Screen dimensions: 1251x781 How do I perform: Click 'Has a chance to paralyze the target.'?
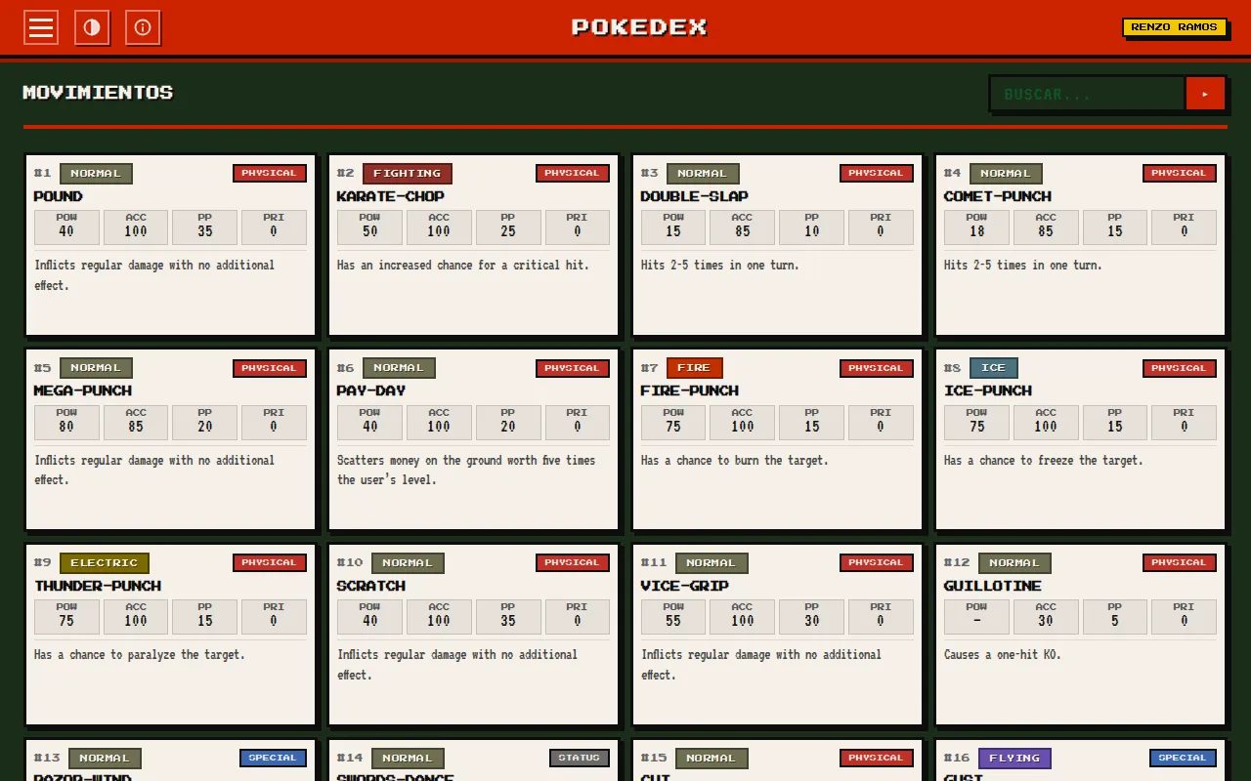pos(140,655)
